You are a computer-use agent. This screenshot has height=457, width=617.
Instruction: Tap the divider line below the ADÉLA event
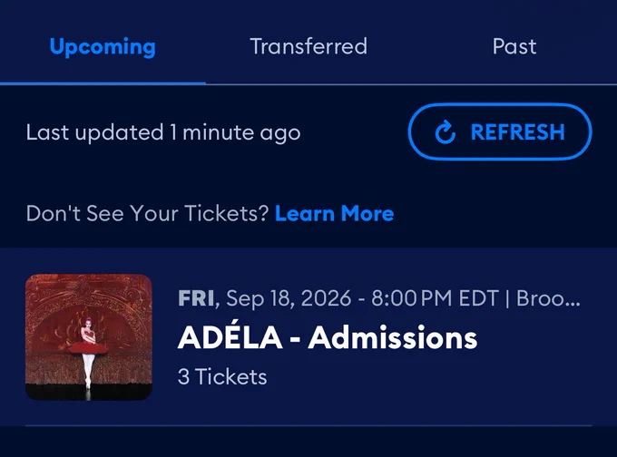pos(308,425)
